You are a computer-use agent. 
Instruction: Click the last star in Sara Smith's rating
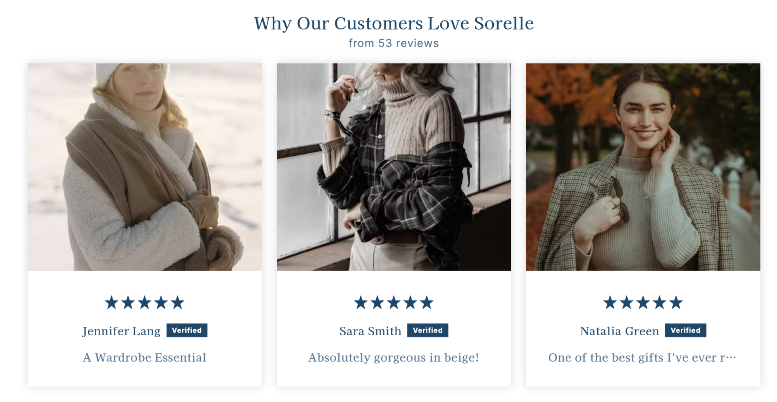[427, 303]
